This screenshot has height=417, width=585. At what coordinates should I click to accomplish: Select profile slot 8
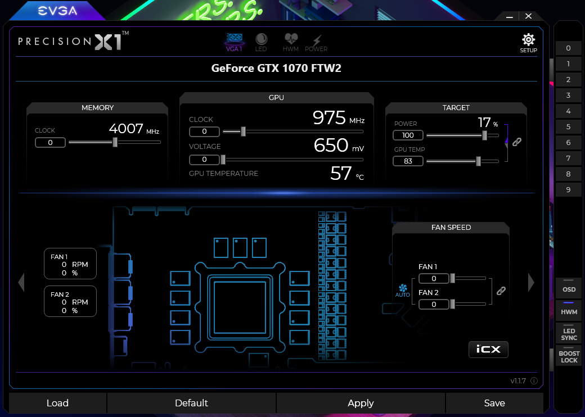coord(568,174)
